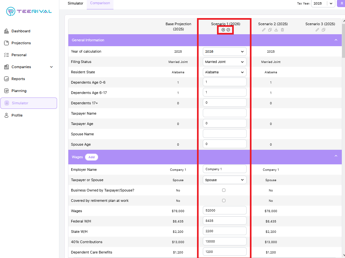
Task: Click Add button in Wages header
Action: pyautogui.click(x=92, y=157)
